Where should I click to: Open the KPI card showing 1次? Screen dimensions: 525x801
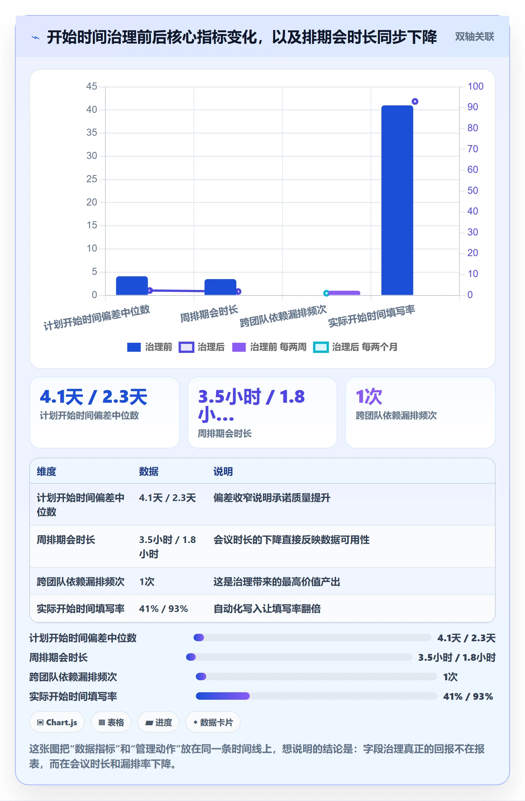click(420, 412)
